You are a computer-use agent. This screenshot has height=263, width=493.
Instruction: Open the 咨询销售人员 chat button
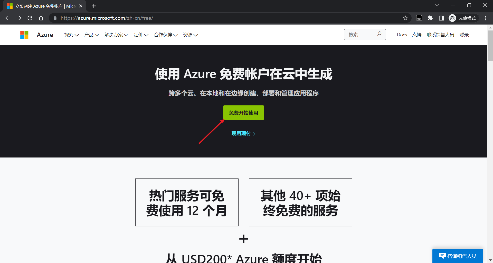(x=458, y=256)
